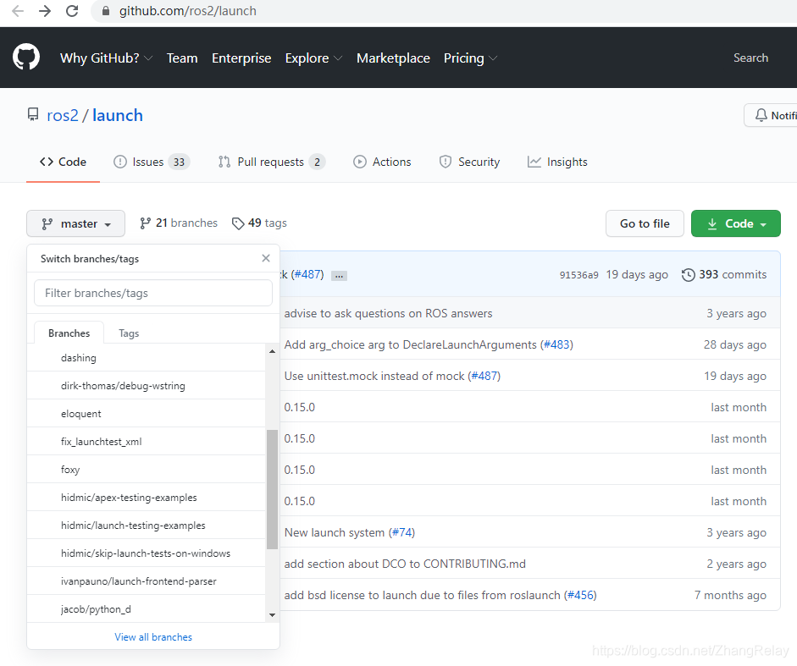Open the Actions tab icon
Viewport: 797px width, 666px height.
tap(359, 161)
